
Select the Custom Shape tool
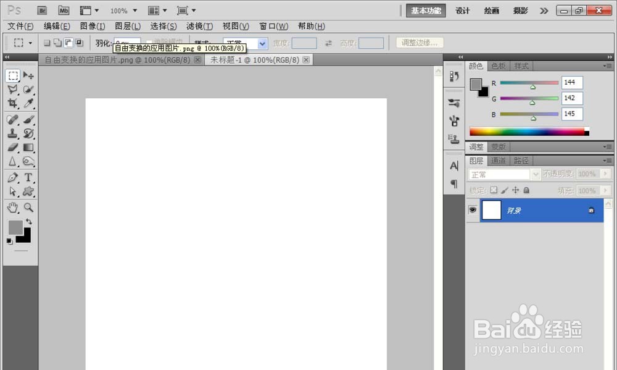(x=28, y=191)
